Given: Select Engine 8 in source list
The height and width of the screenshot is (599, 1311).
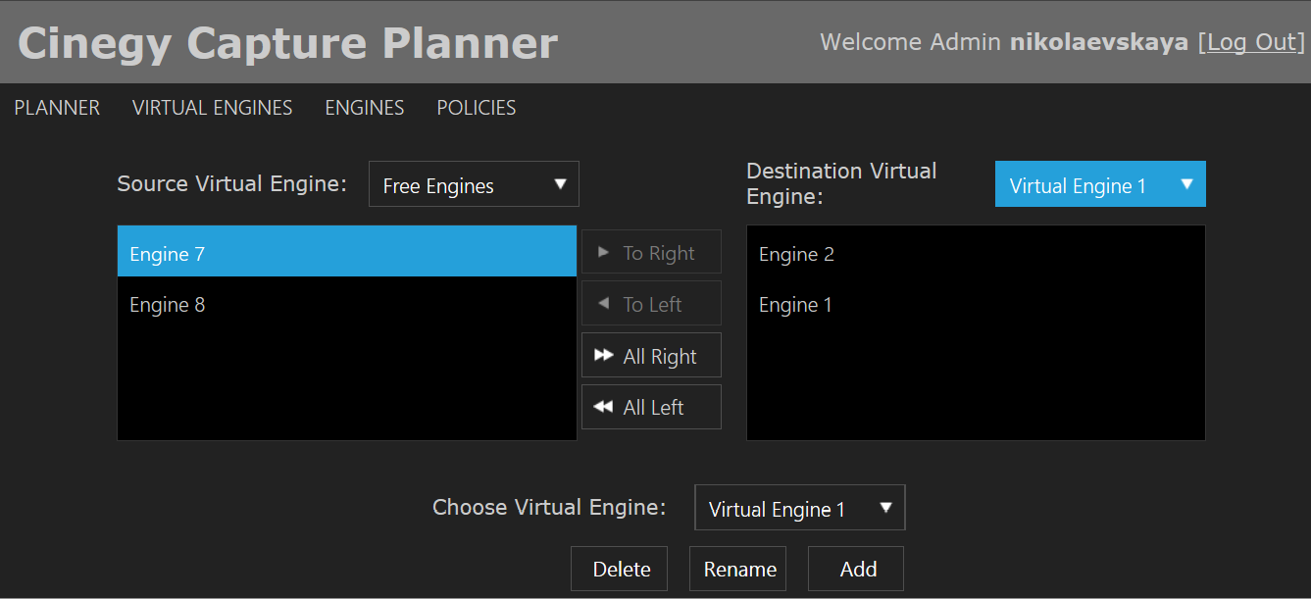Looking at the screenshot, I should (x=347, y=304).
